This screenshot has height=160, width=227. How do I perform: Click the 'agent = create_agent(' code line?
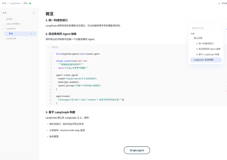(67, 75)
